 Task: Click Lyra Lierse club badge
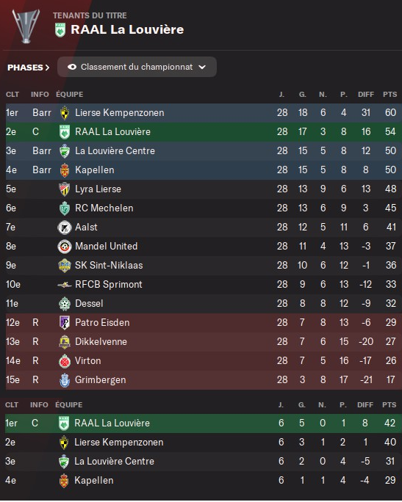[65, 189]
